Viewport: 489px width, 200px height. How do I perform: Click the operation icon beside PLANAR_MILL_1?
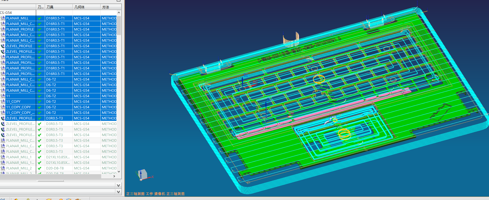[x=3, y=157]
